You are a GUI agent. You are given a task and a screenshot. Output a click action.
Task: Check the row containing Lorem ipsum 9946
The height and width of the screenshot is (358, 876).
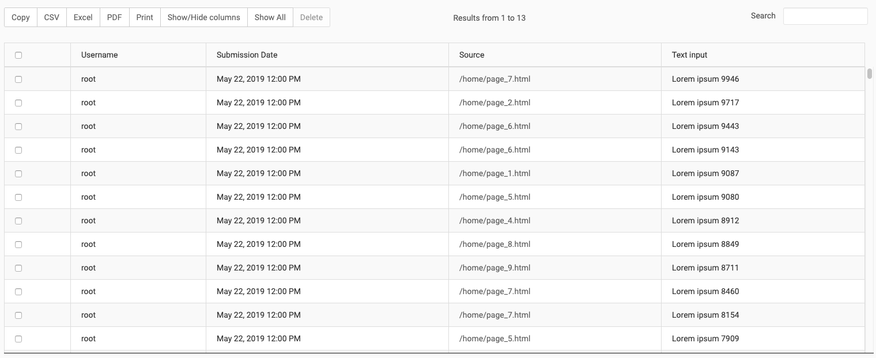pos(18,79)
